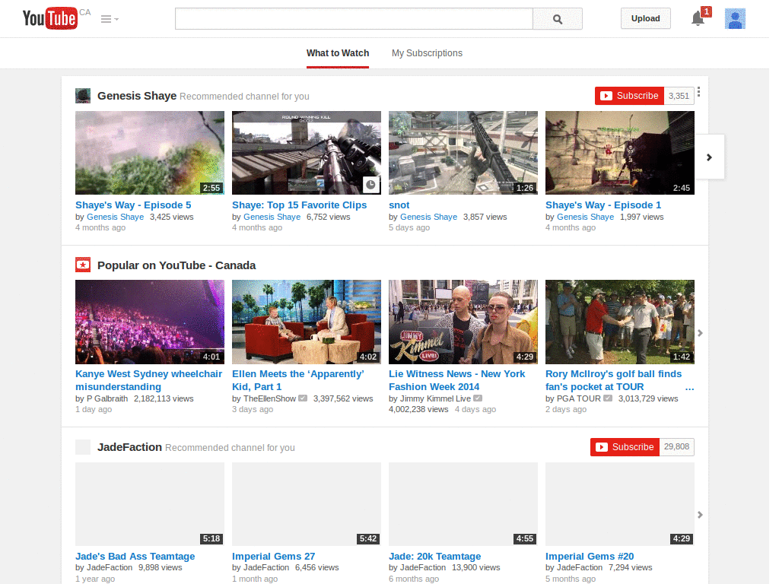Switch to the What to Watch tab
The image size is (779, 584).
[338, 53]
